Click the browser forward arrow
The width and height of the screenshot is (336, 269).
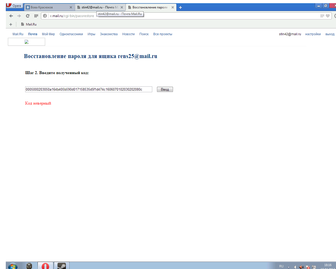pos(19,16)
